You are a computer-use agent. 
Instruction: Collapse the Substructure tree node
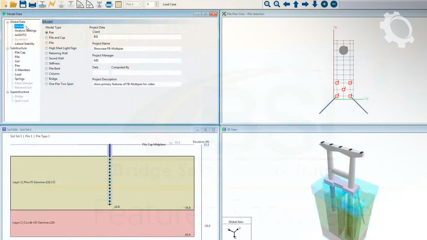click(7, 48)
